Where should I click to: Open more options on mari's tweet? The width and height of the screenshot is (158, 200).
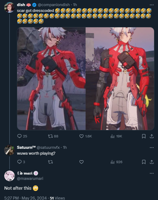(152, 173)
